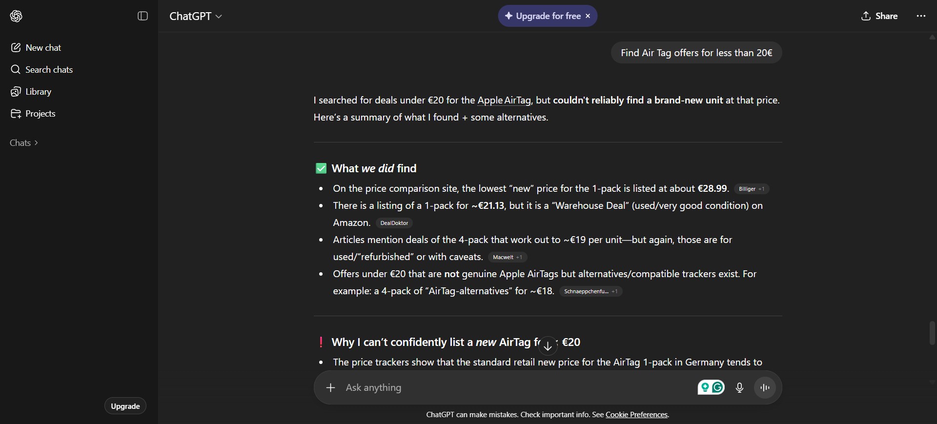
Task: Click the plus icon to attach content
Action: tap(330, 388)
